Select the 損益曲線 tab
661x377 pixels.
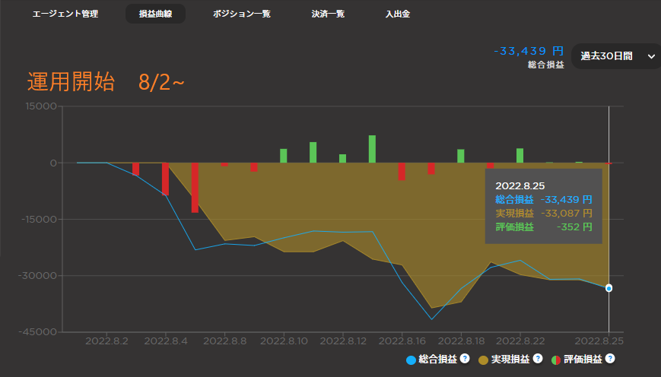click(156, 14)
